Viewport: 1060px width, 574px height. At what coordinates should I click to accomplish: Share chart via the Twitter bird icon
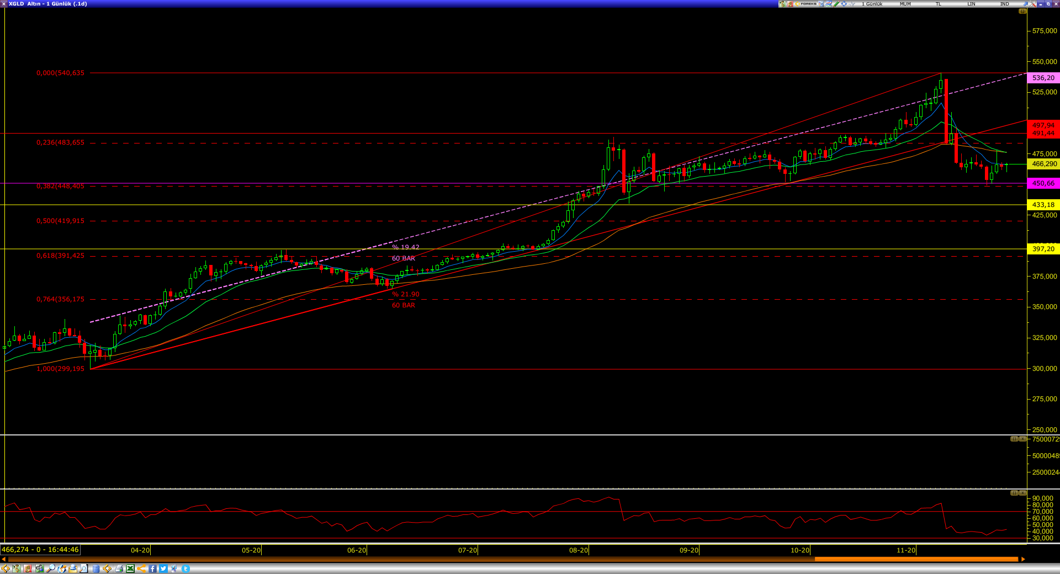pos(163,568)
